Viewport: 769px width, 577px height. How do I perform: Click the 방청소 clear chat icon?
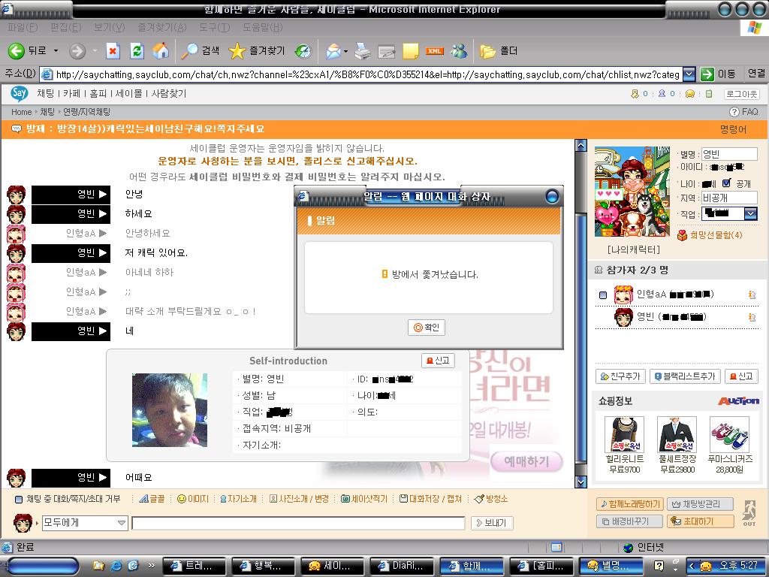[x=491, y=499]
